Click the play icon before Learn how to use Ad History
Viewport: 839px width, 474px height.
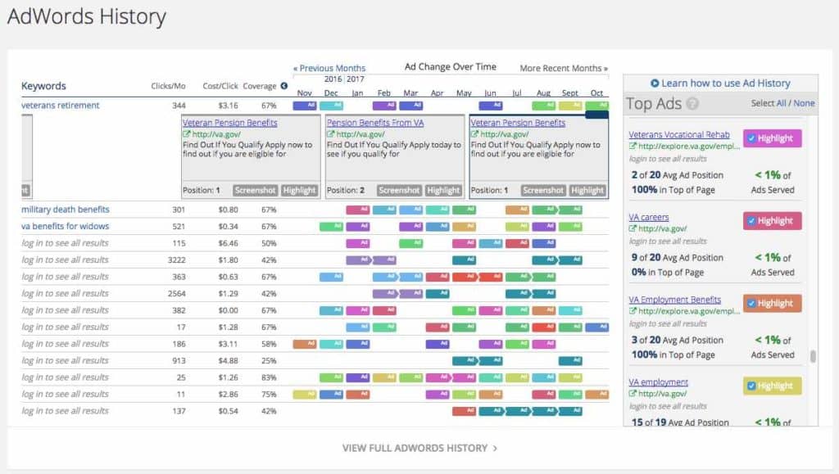(655, 84)
